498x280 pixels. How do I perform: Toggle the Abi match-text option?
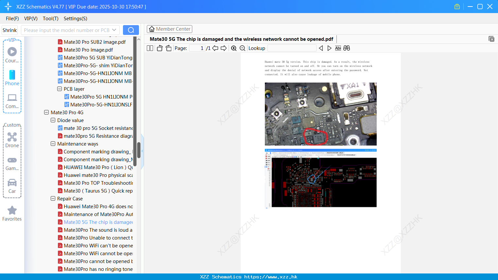point(338,48)
